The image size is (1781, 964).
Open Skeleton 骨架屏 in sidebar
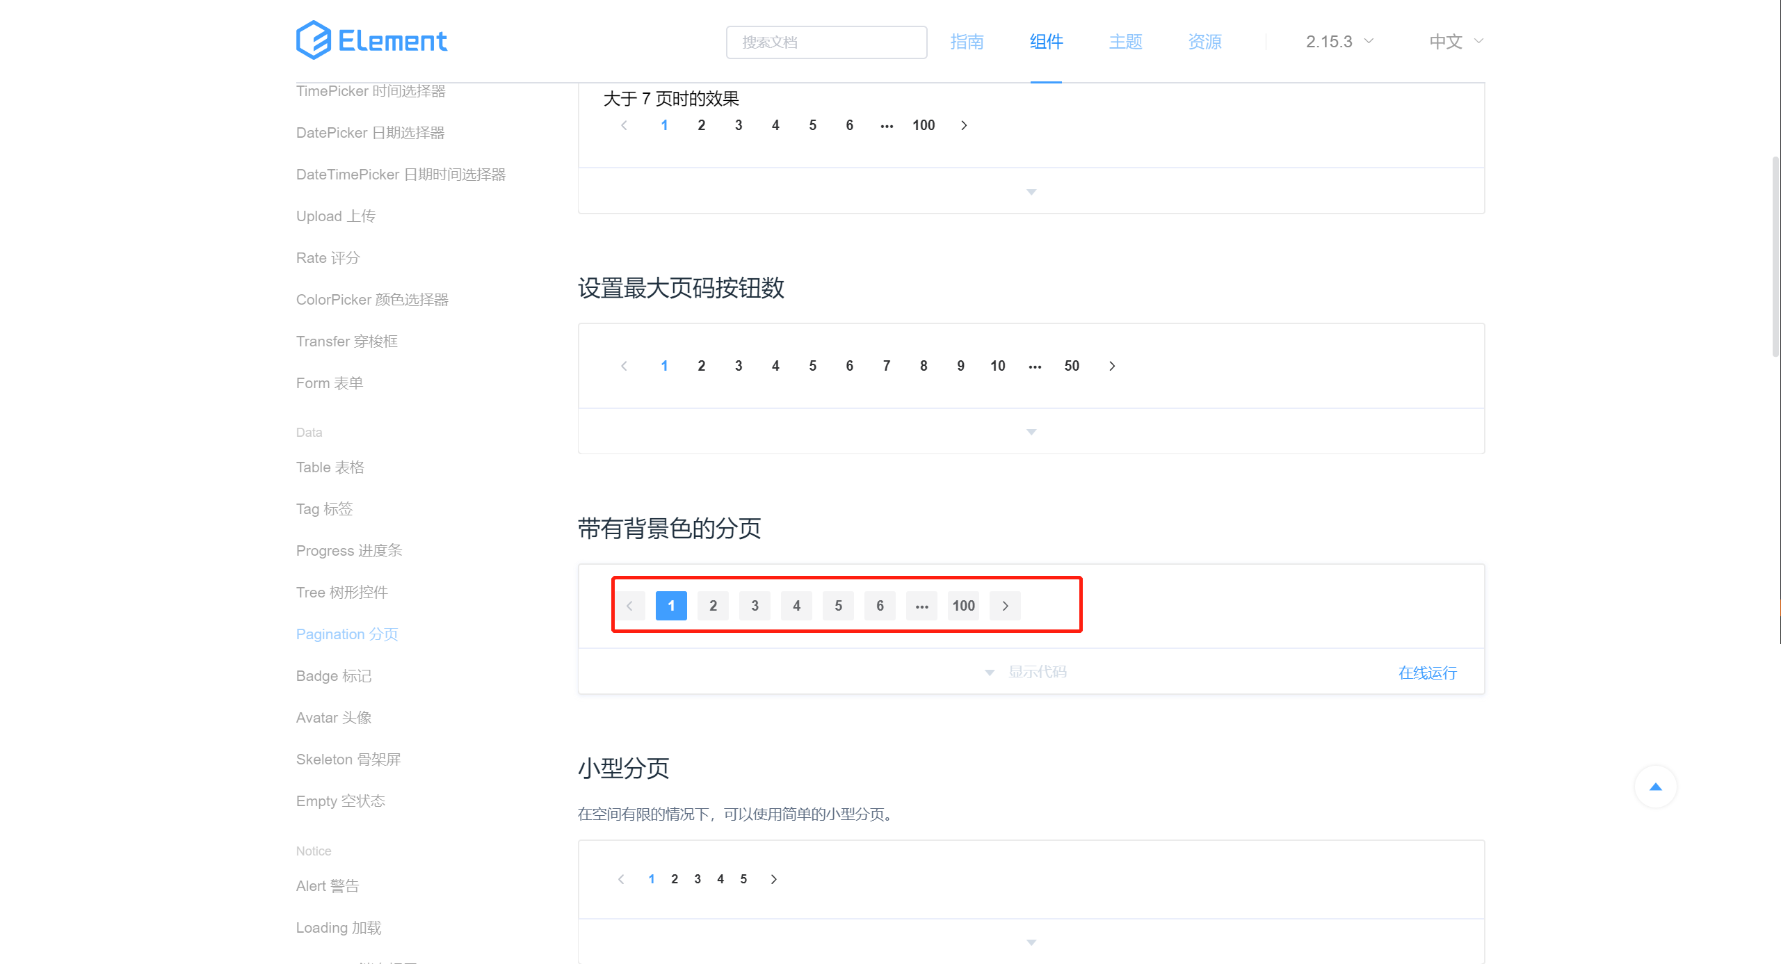[x=348, y=760]
